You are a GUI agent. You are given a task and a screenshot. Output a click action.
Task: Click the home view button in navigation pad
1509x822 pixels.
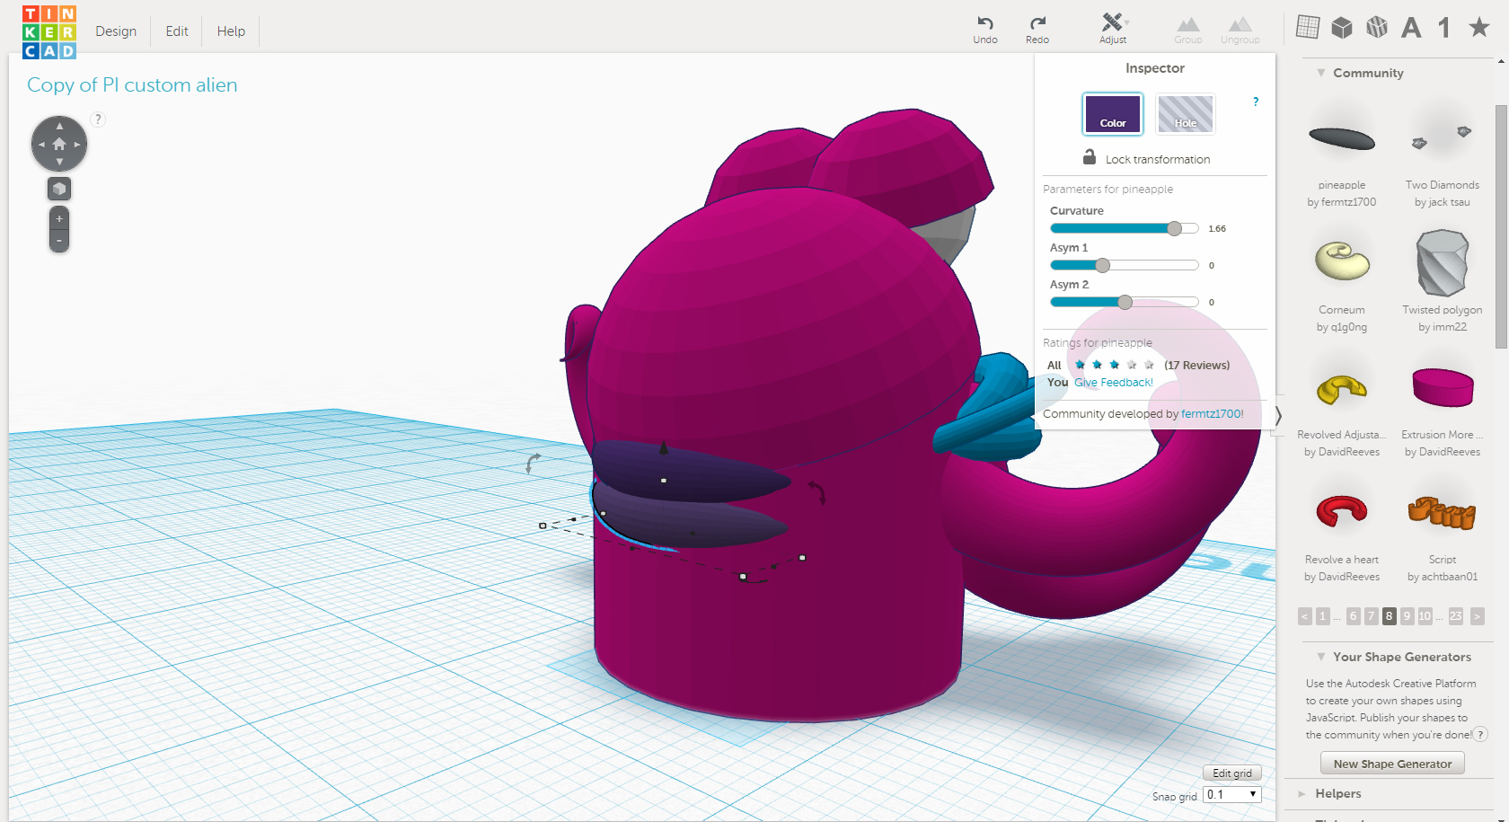pos(59,144)
